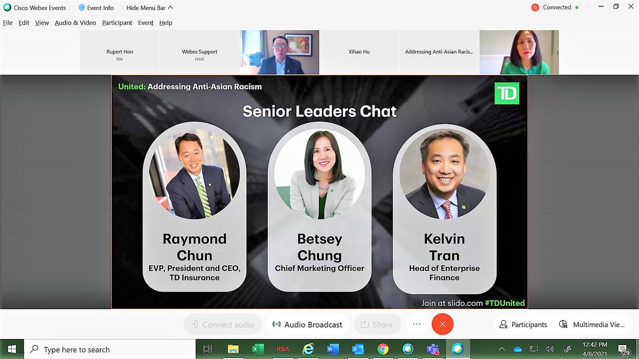The image size is (639, 359).
Task: Open File Explorer from taskbar
Action: tap(233, 349)
